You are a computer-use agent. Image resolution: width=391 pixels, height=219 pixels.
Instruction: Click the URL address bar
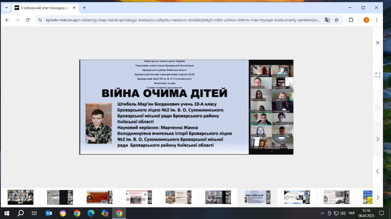(x=180, y=20)
